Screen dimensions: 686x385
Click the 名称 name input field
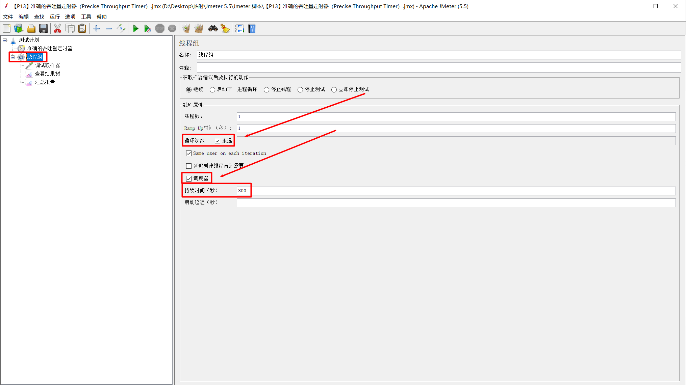tap(439, 55)
